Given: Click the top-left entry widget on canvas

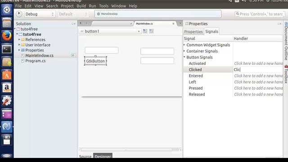Looking at the screenshot, I should pyautogui.click(x=102, y=50).
